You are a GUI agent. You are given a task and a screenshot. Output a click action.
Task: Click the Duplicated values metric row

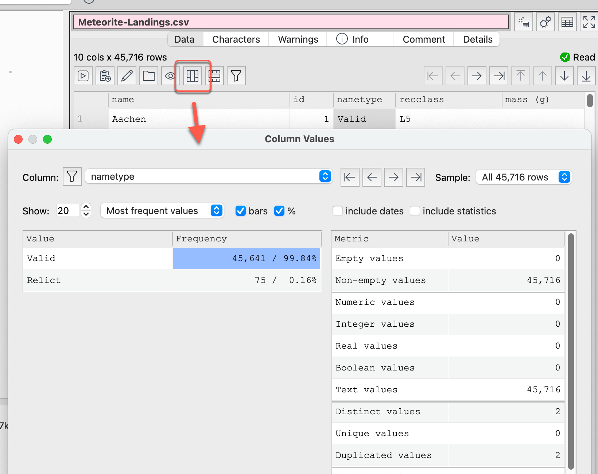click(x=448, y=455)
